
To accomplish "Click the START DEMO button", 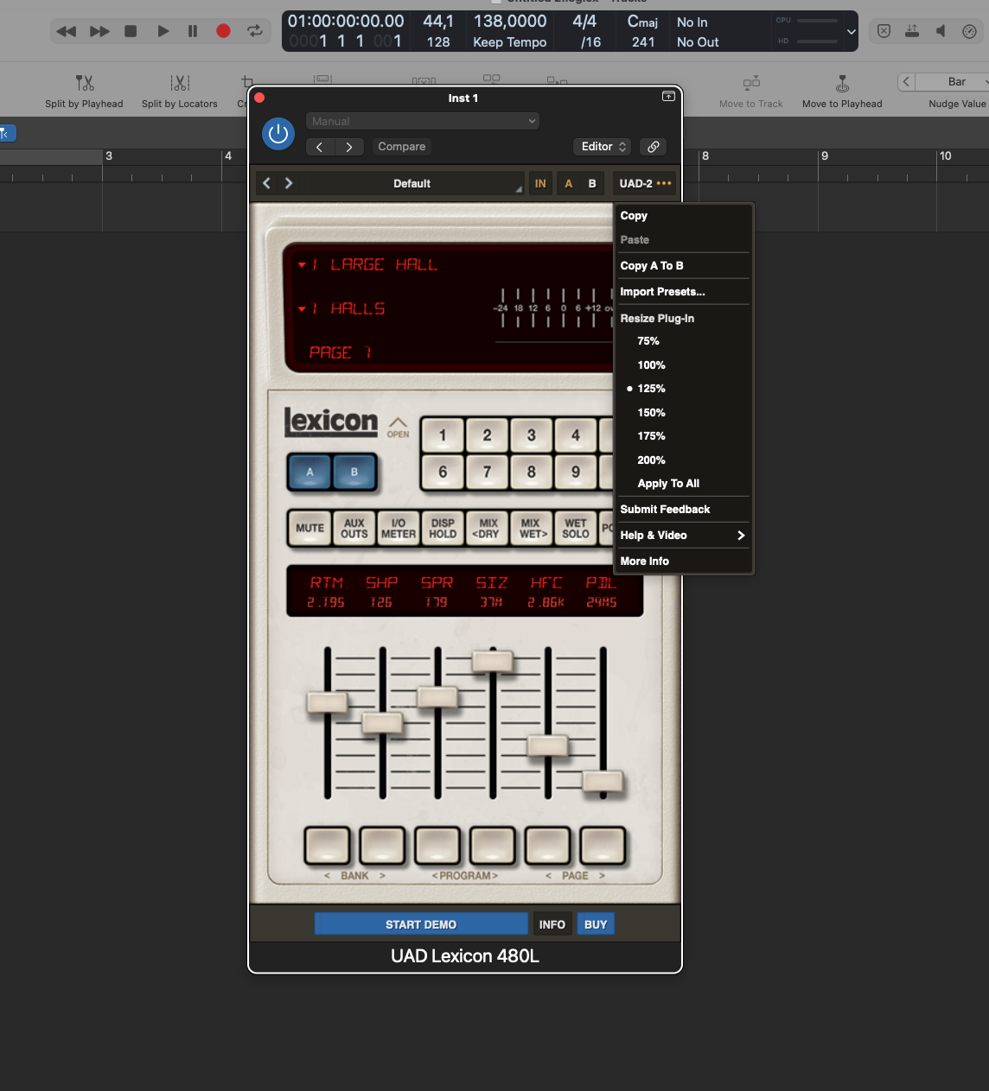I will [421, 924].
